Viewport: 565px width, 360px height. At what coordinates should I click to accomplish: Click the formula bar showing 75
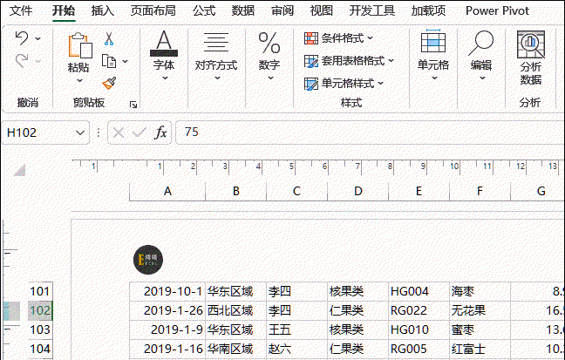coord(370,132)
